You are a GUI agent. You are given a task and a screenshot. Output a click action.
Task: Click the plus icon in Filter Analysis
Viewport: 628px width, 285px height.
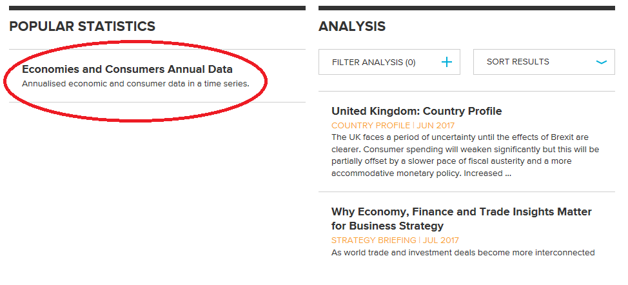pos(447,62)
